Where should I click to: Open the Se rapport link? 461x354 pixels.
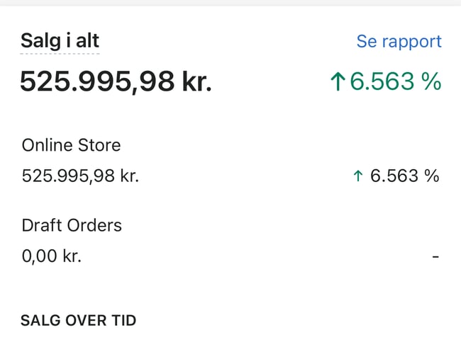click(x=399, y=41)
